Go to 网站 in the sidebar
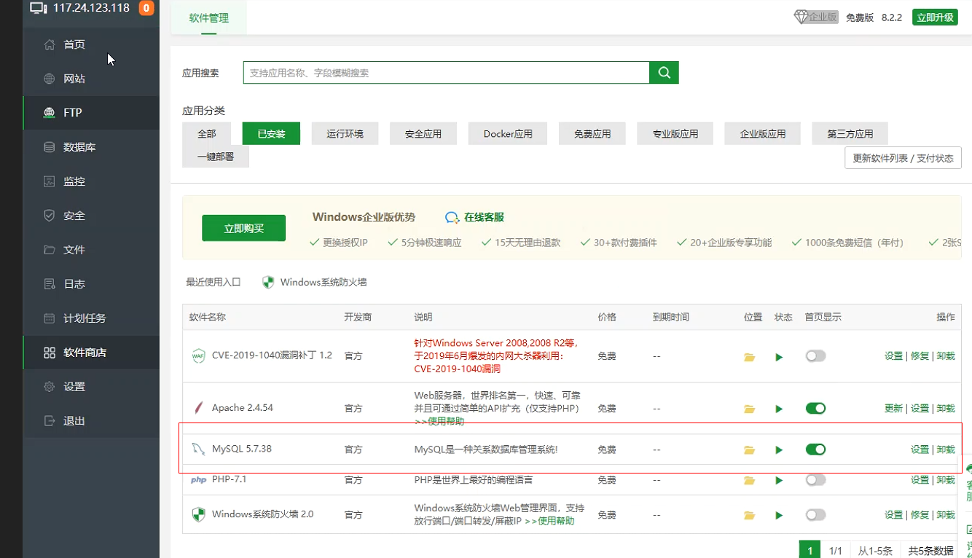 pyautogui.click(x=91, y=79)
